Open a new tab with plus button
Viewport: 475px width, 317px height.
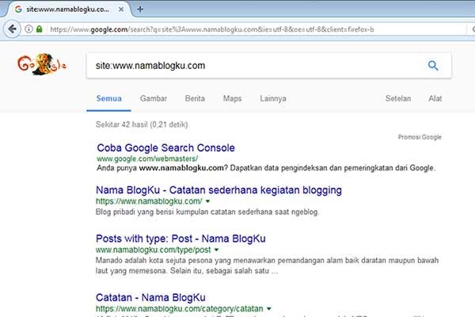[x=140, y=9]
